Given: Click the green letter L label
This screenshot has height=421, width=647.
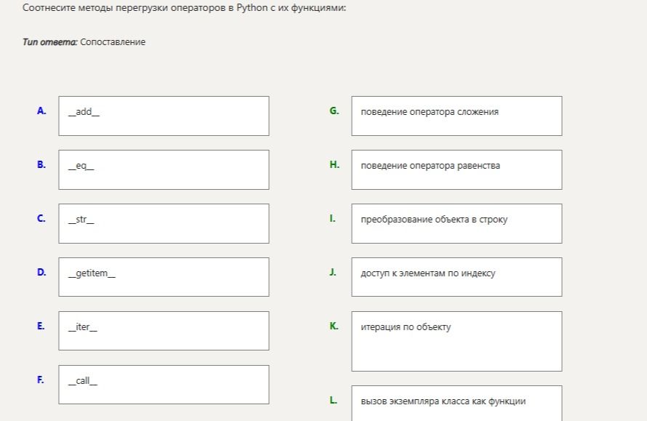Looking at the screenshot, I should click(x=334, y=400).
